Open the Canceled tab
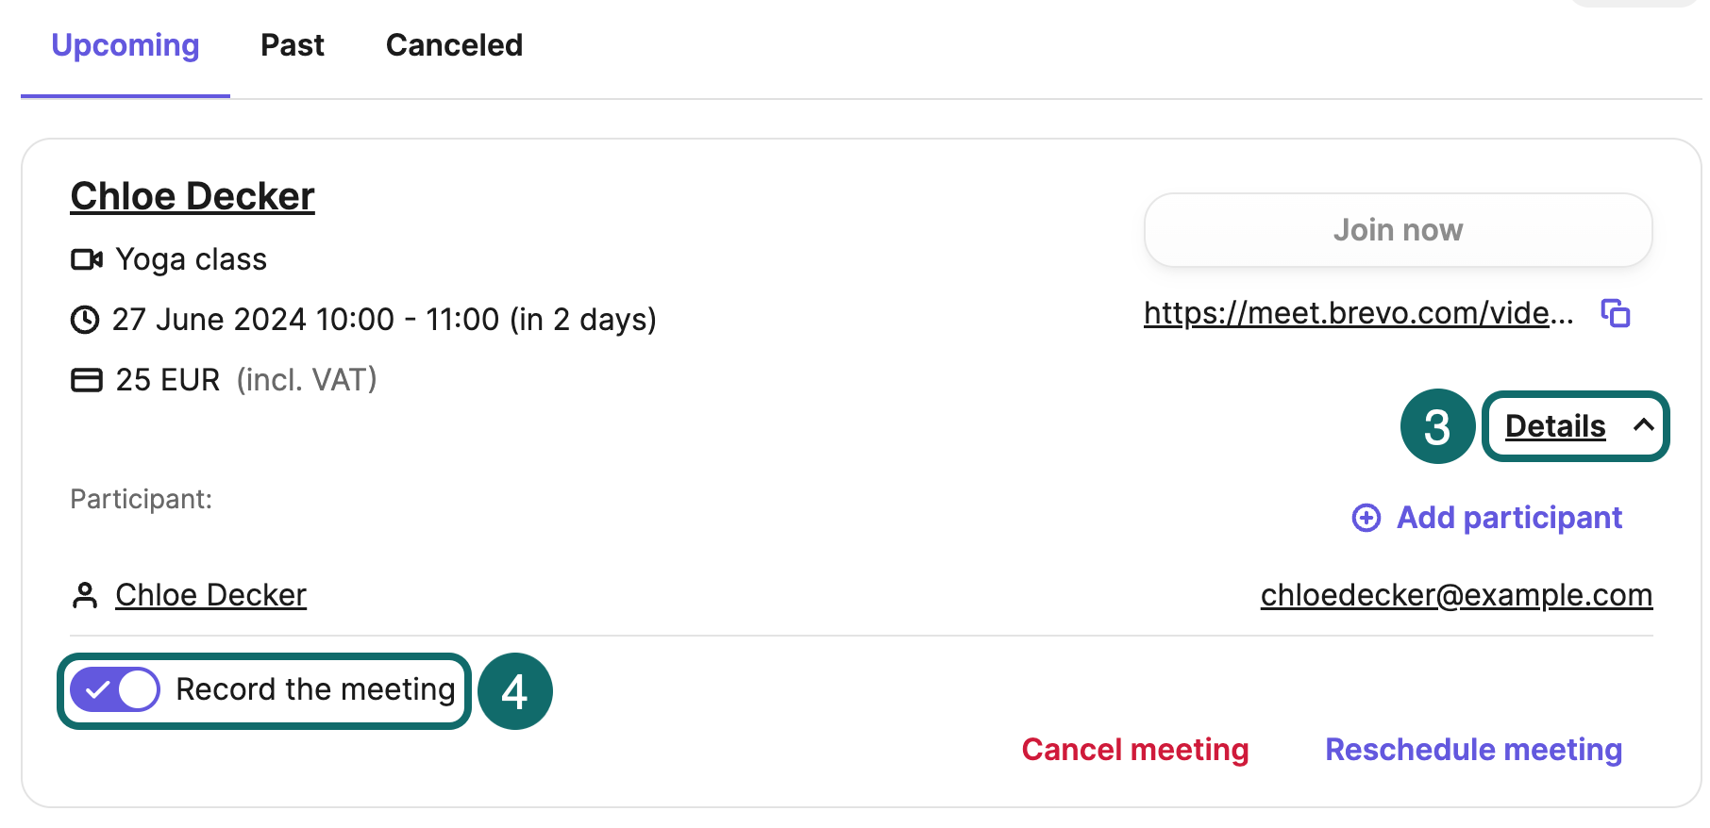Image resolution: width=1710 pixels, height=828 pixels. pos(454,45)
